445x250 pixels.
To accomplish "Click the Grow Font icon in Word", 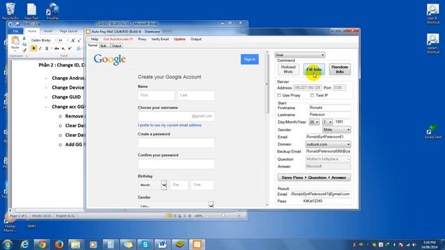I will [x=73, y=40].
